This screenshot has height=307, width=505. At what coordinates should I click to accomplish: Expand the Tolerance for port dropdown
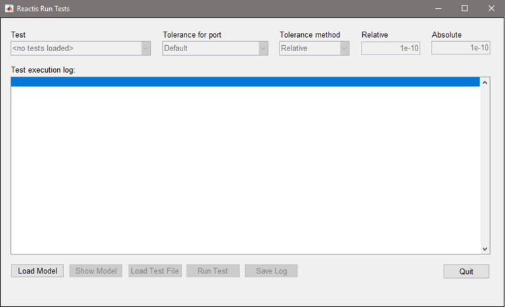pyautogui.click(x=215, y=48)
